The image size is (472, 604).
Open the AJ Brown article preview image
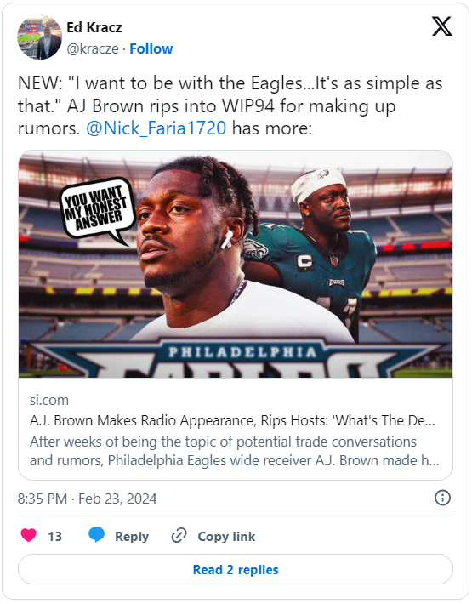coord(236,264)
